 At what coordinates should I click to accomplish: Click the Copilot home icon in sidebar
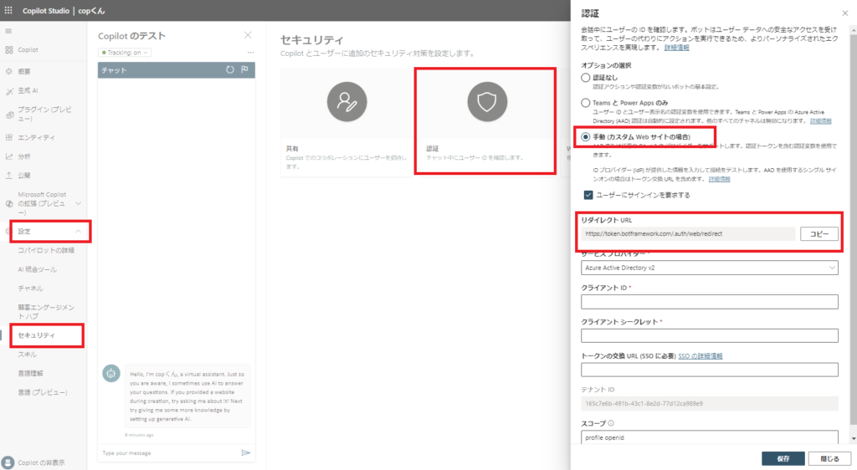(x=9, y=49)
